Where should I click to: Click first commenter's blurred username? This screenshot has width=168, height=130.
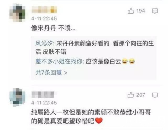point(44,9)
